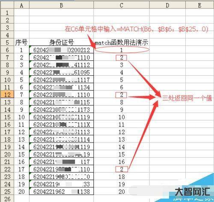Select cell C6 showing value 1
The height and width of the screenshot is (202, 214).
pyautogui.click(x=122, y=50)
